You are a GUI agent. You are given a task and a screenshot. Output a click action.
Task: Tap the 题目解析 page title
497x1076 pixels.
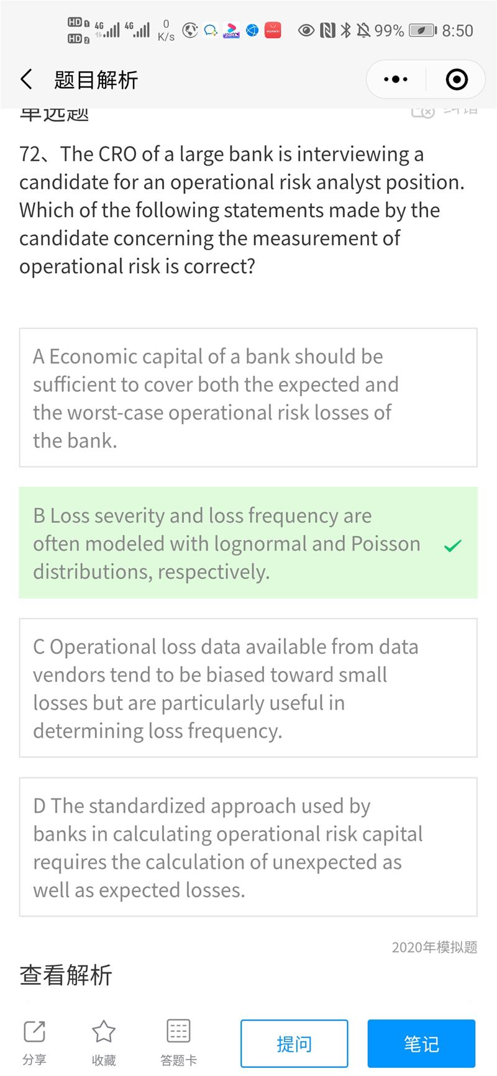96,79
